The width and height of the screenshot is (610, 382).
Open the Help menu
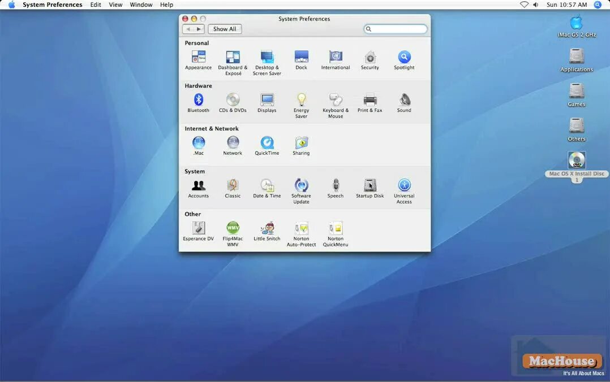coord(166,5)
